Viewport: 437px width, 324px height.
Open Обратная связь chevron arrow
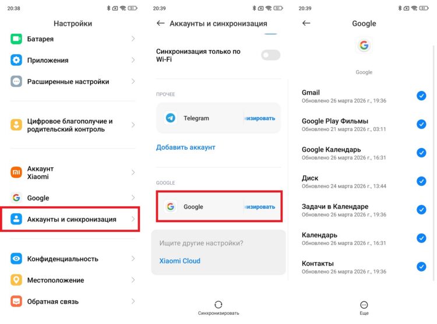point(133,301)
